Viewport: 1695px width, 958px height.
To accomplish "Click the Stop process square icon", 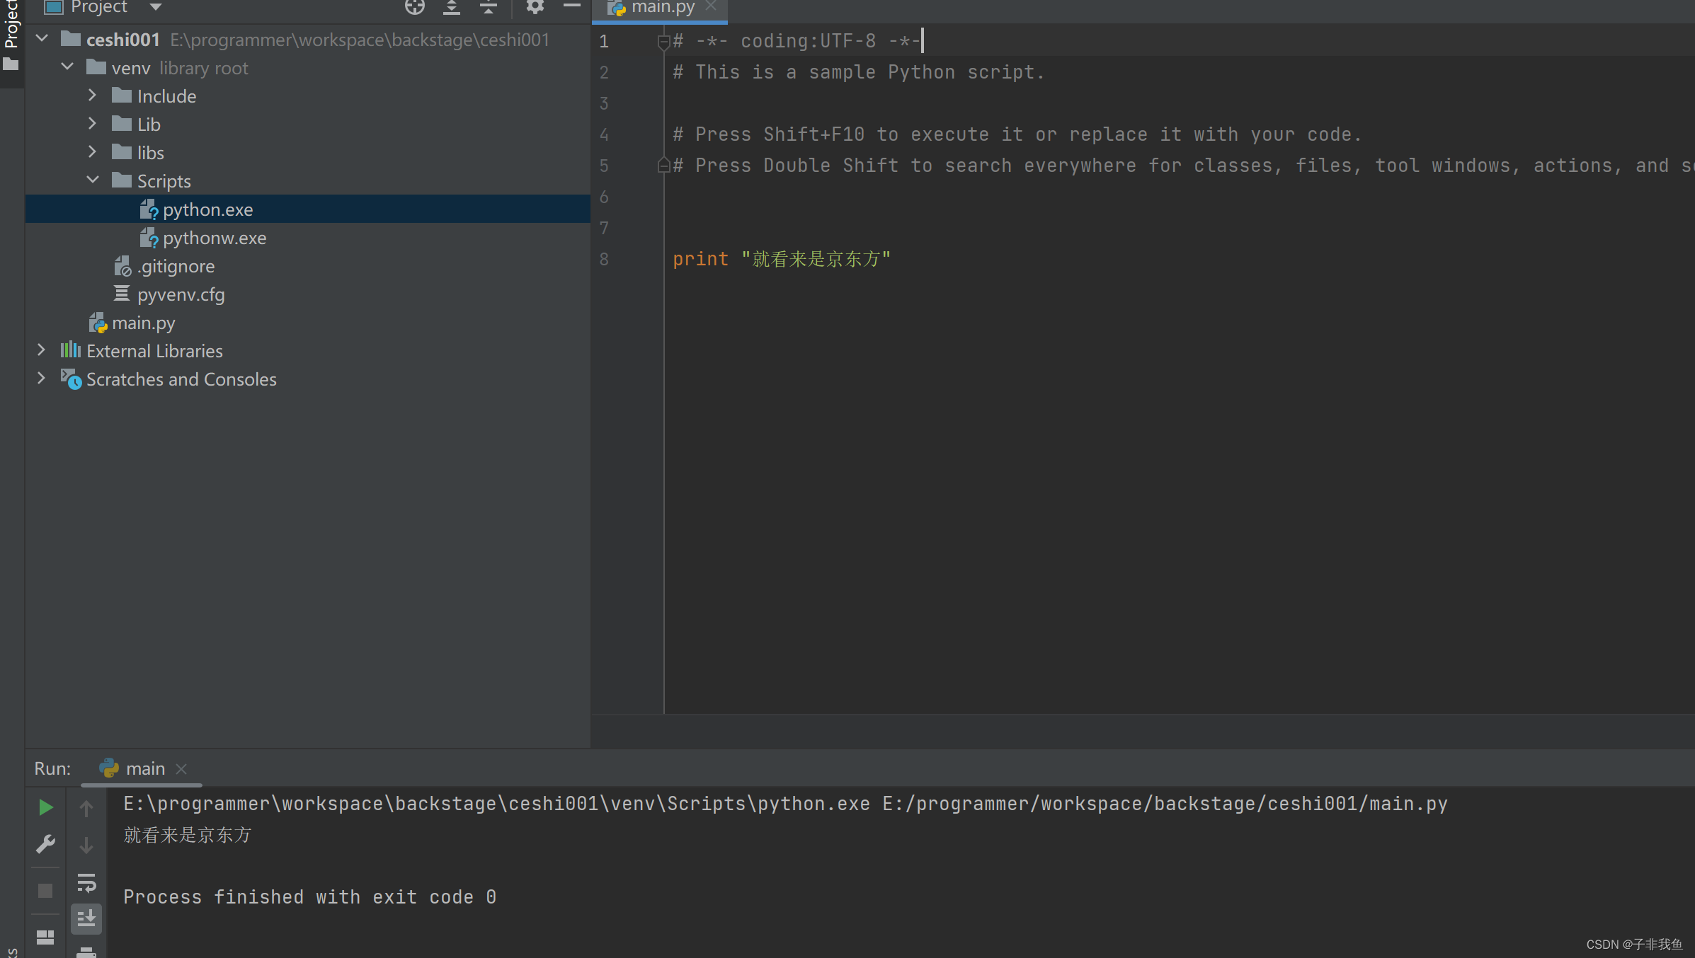I will click(45, 890).
